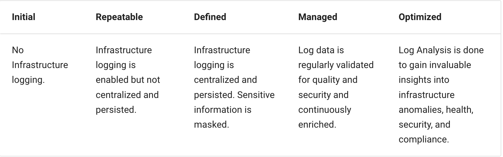Screen dimensions: 503x157
Task: Click the Repeatable column header
Action: (x=119, y=17)
